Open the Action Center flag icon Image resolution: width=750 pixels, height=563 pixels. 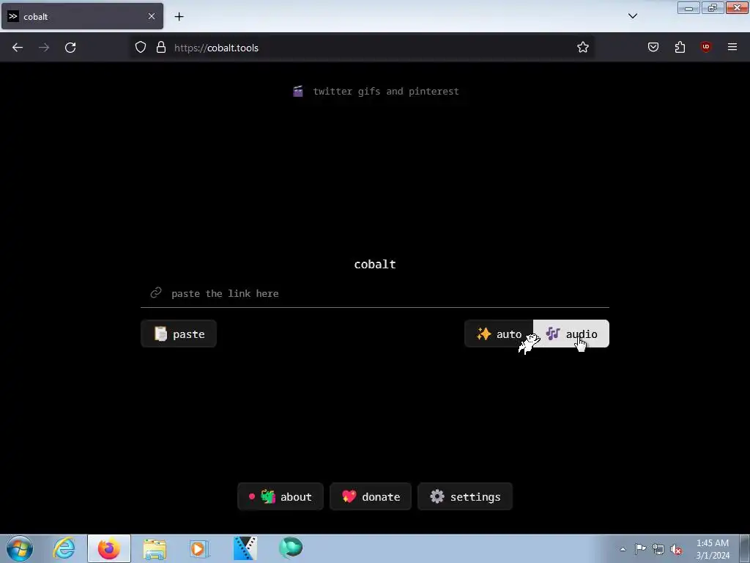point(640,549)
